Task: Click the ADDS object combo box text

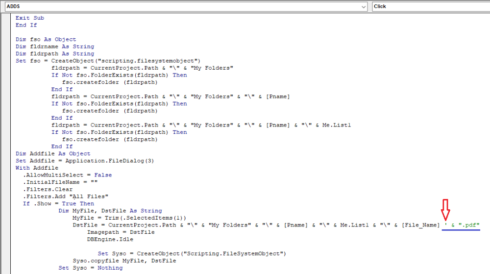Action: [13, 6]
